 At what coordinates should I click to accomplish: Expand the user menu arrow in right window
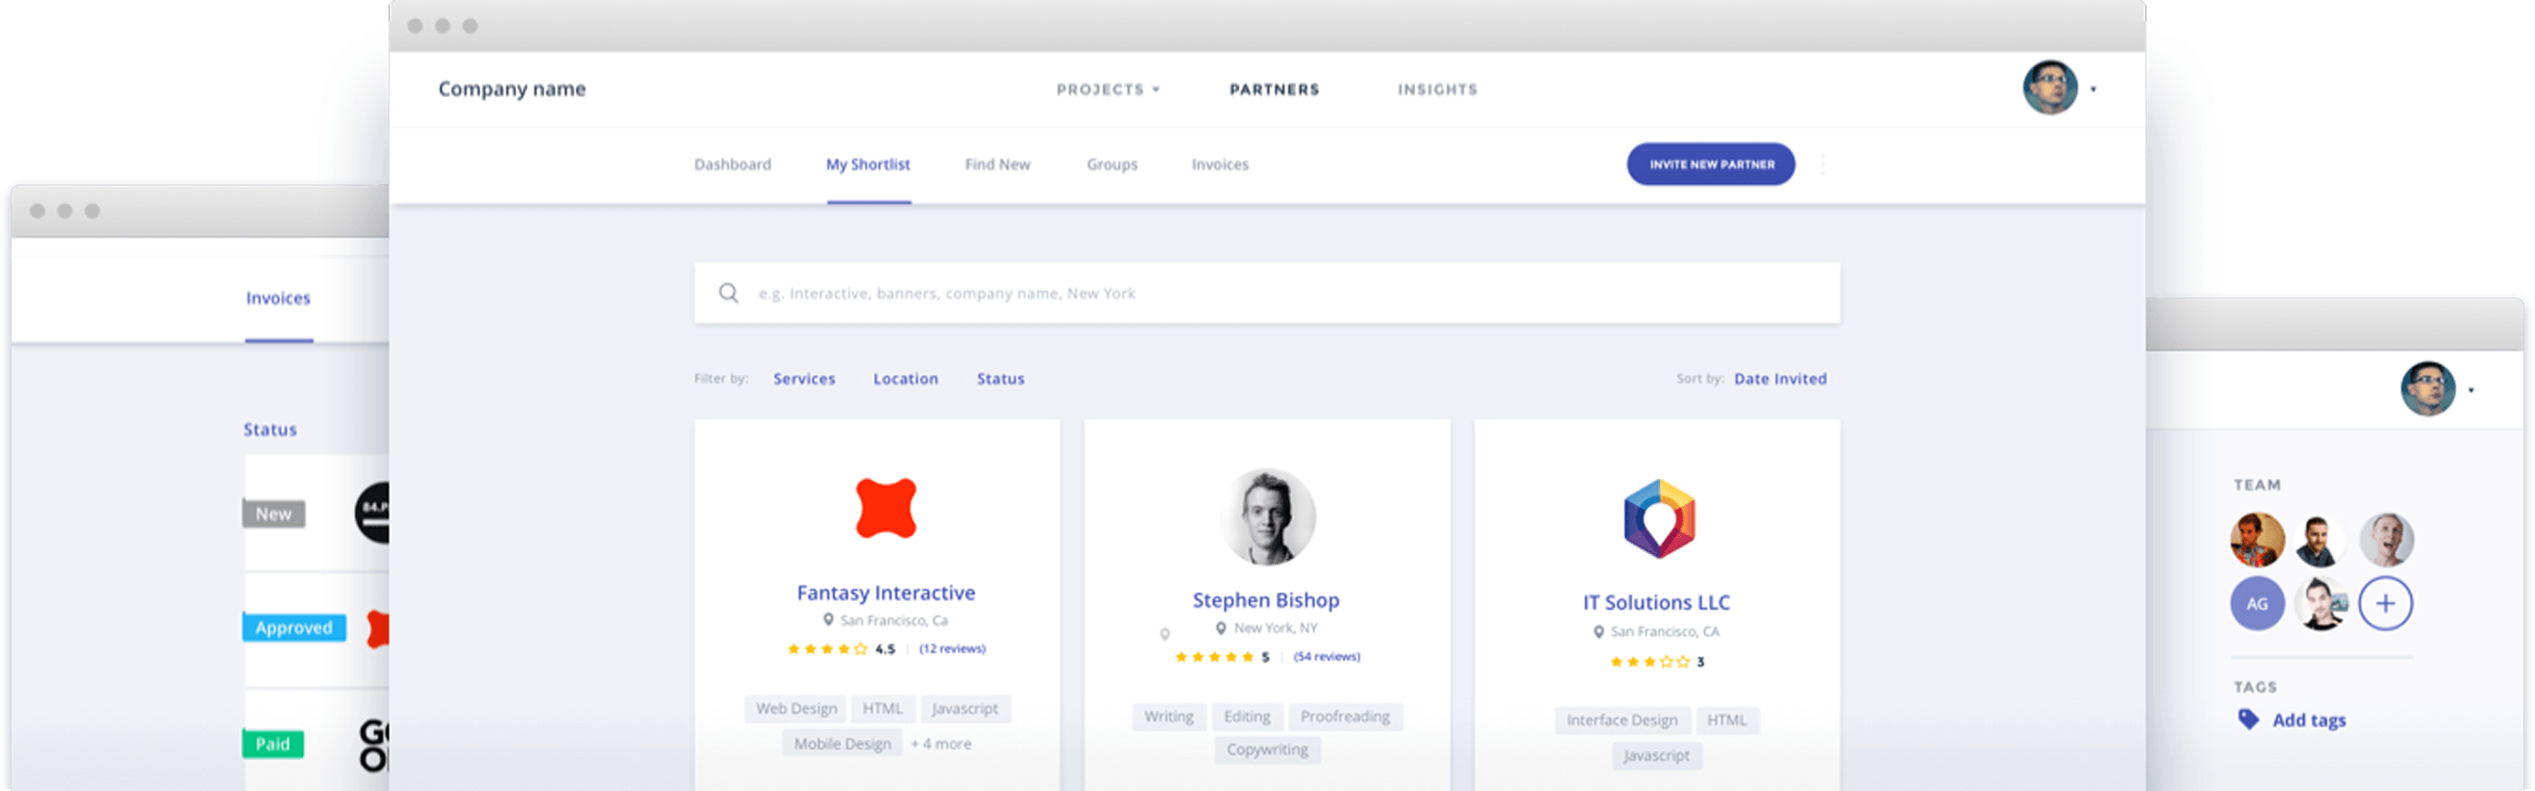[x=2471, y=391]
